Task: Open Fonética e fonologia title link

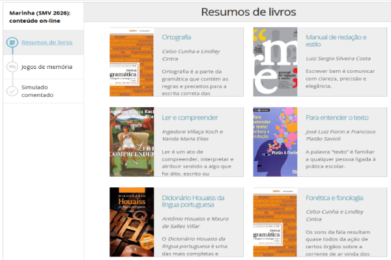Action: [334, 198]
